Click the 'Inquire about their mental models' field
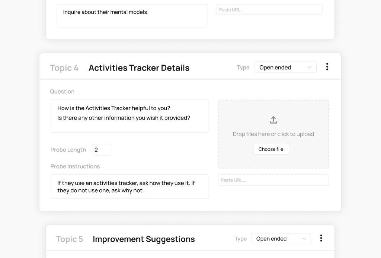Viewport: 381px width, 258px height. 132,16
